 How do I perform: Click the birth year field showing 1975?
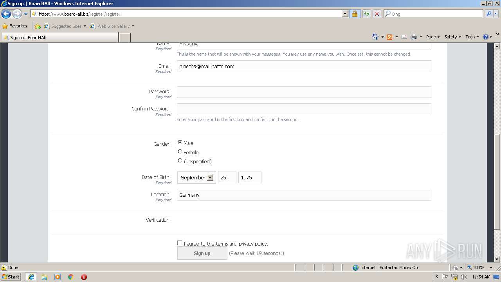point(250,177)
